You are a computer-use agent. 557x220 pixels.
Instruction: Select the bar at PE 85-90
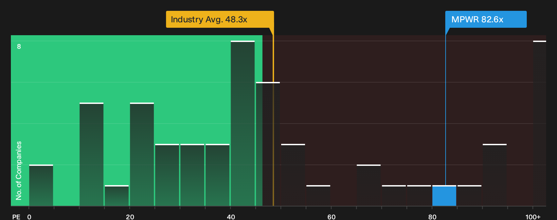pos(469,196)
